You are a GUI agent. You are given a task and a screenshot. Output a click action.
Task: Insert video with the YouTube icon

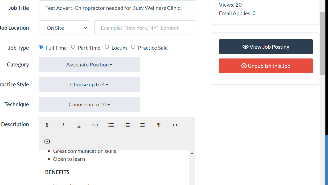[x=47, y=141]
